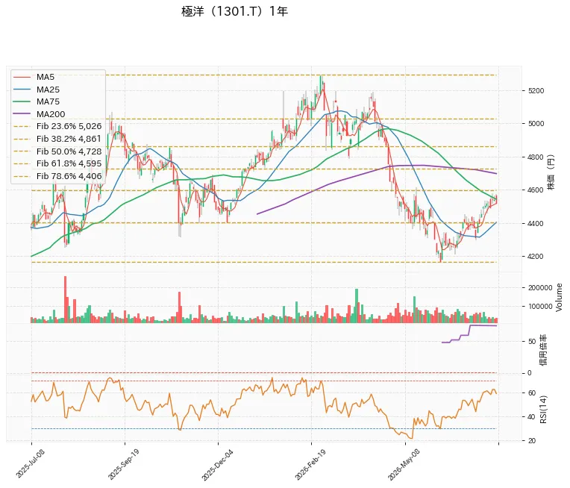Click the 信用倍率 axis label
Screen dimensions: 570x488
coord(542,350)
